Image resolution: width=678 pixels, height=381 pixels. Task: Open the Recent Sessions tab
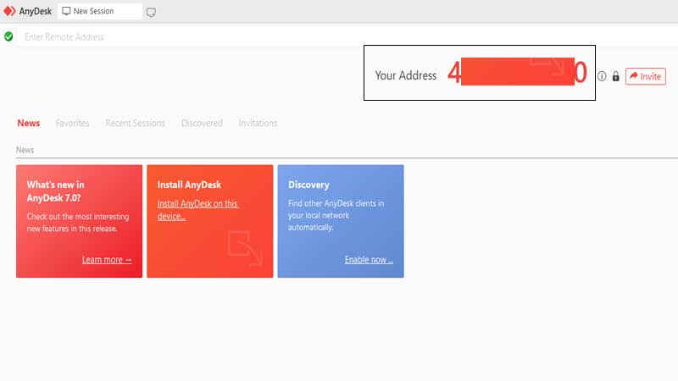(x=135, y=123)
